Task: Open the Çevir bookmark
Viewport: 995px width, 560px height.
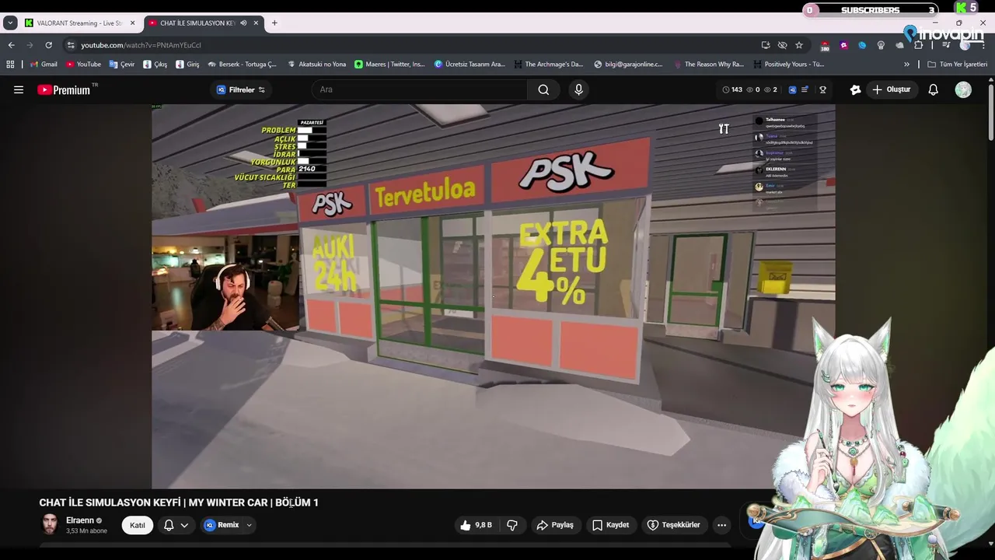Action: pos(122,65)
